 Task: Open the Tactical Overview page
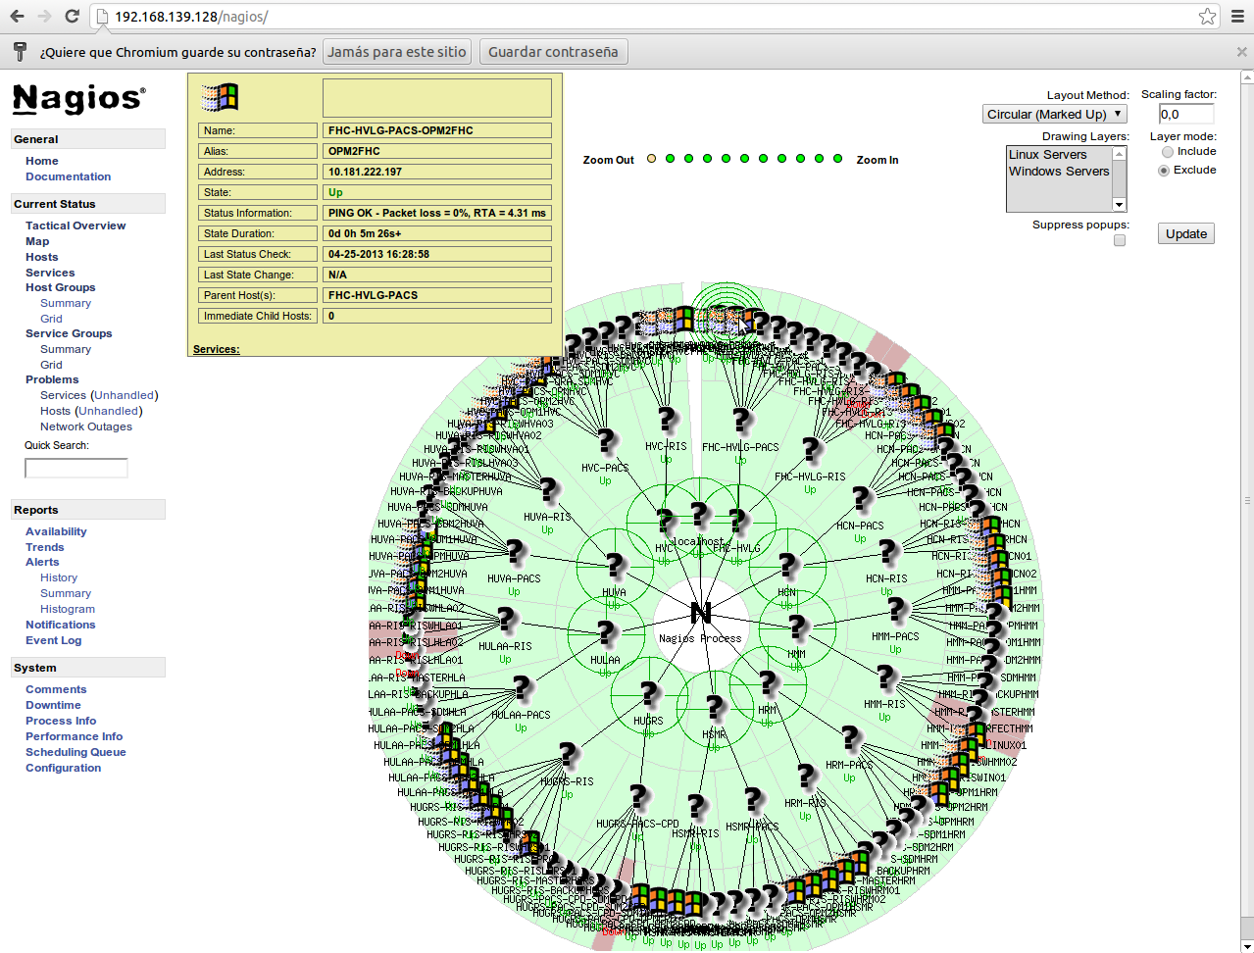(75, 225)
